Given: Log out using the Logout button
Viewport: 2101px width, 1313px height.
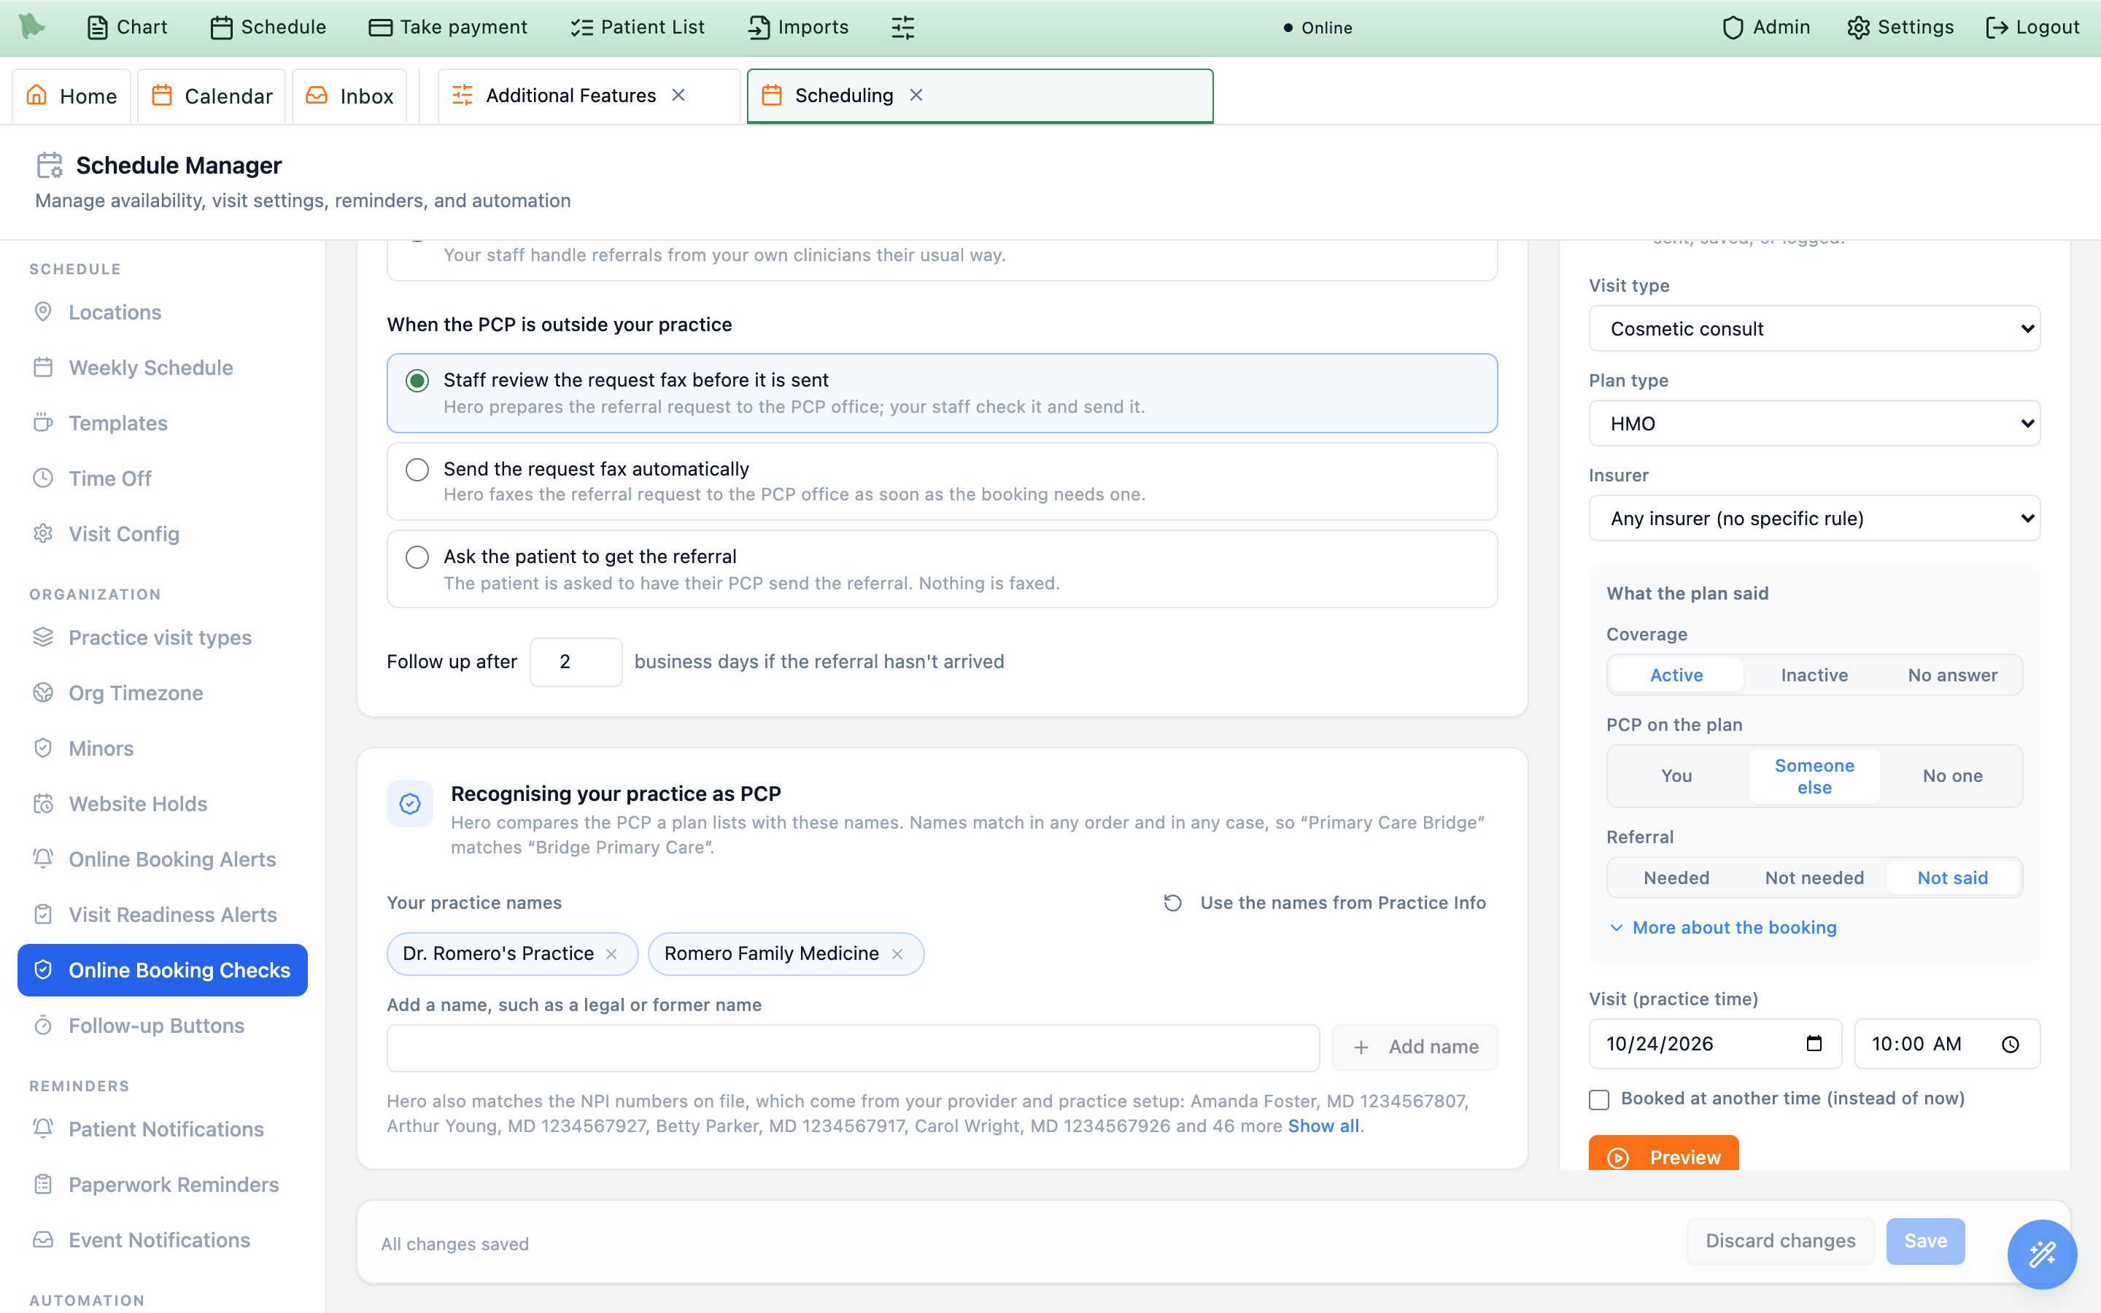Looking at the screenshot, I should coord(2032,27).
